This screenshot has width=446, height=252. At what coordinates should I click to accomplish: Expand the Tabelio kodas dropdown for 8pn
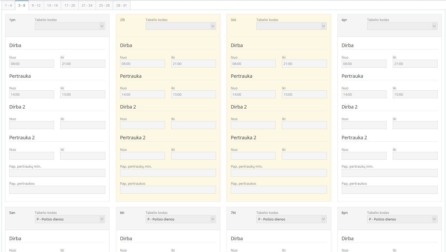[402, 219]
